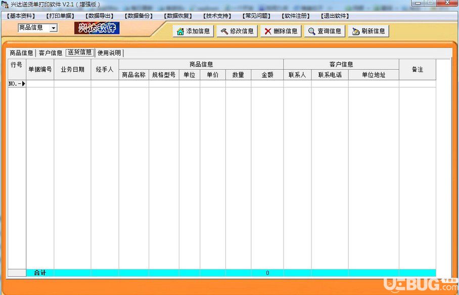Screen dimensions: 459x295
Task: Click the 数量 column header
Action: coord(238,75)
